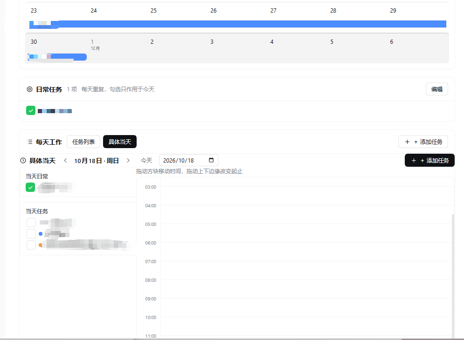Check the first task under 当天任务
Viewport: 464px width, 340px height.
(x=31, y=222)
